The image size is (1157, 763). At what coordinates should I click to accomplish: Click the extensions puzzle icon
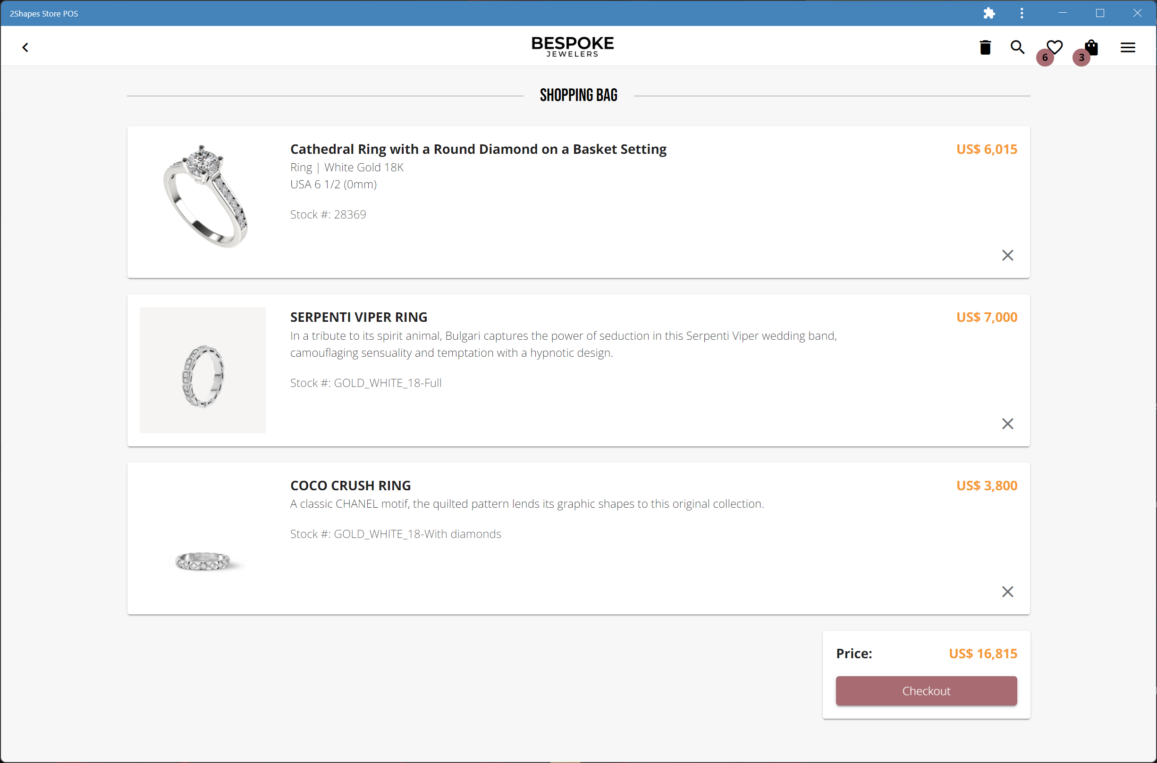pos(988,13)
